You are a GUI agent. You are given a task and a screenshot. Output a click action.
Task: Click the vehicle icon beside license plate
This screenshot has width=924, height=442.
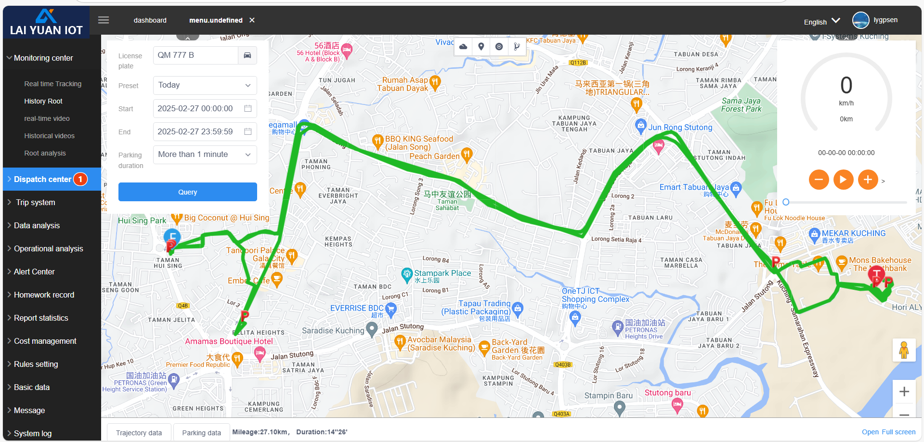point(247,55)
